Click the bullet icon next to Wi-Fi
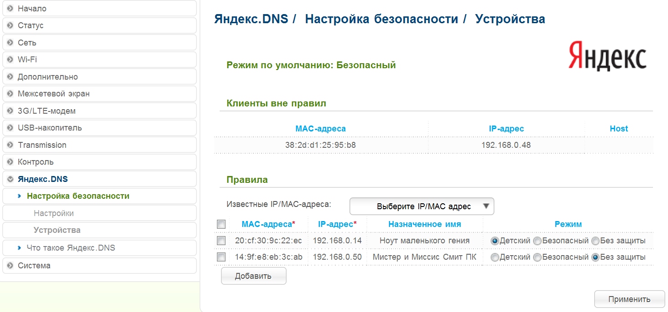This screenshot has width=668, height=312. point(10,60)
